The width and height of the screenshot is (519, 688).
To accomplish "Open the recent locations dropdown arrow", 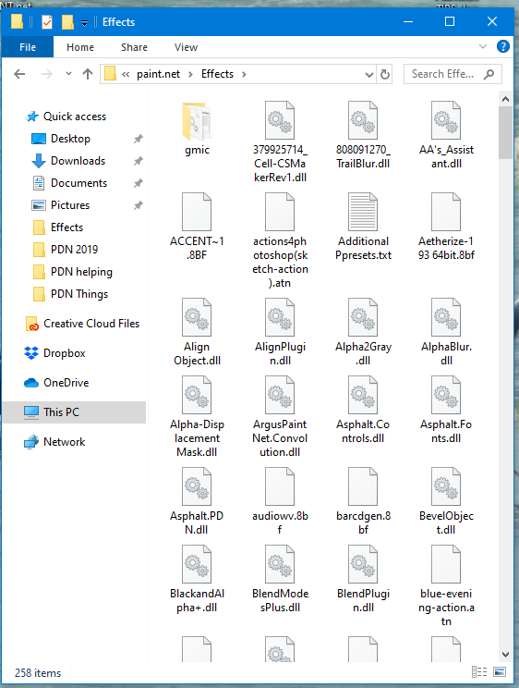I will click(68, 74).
